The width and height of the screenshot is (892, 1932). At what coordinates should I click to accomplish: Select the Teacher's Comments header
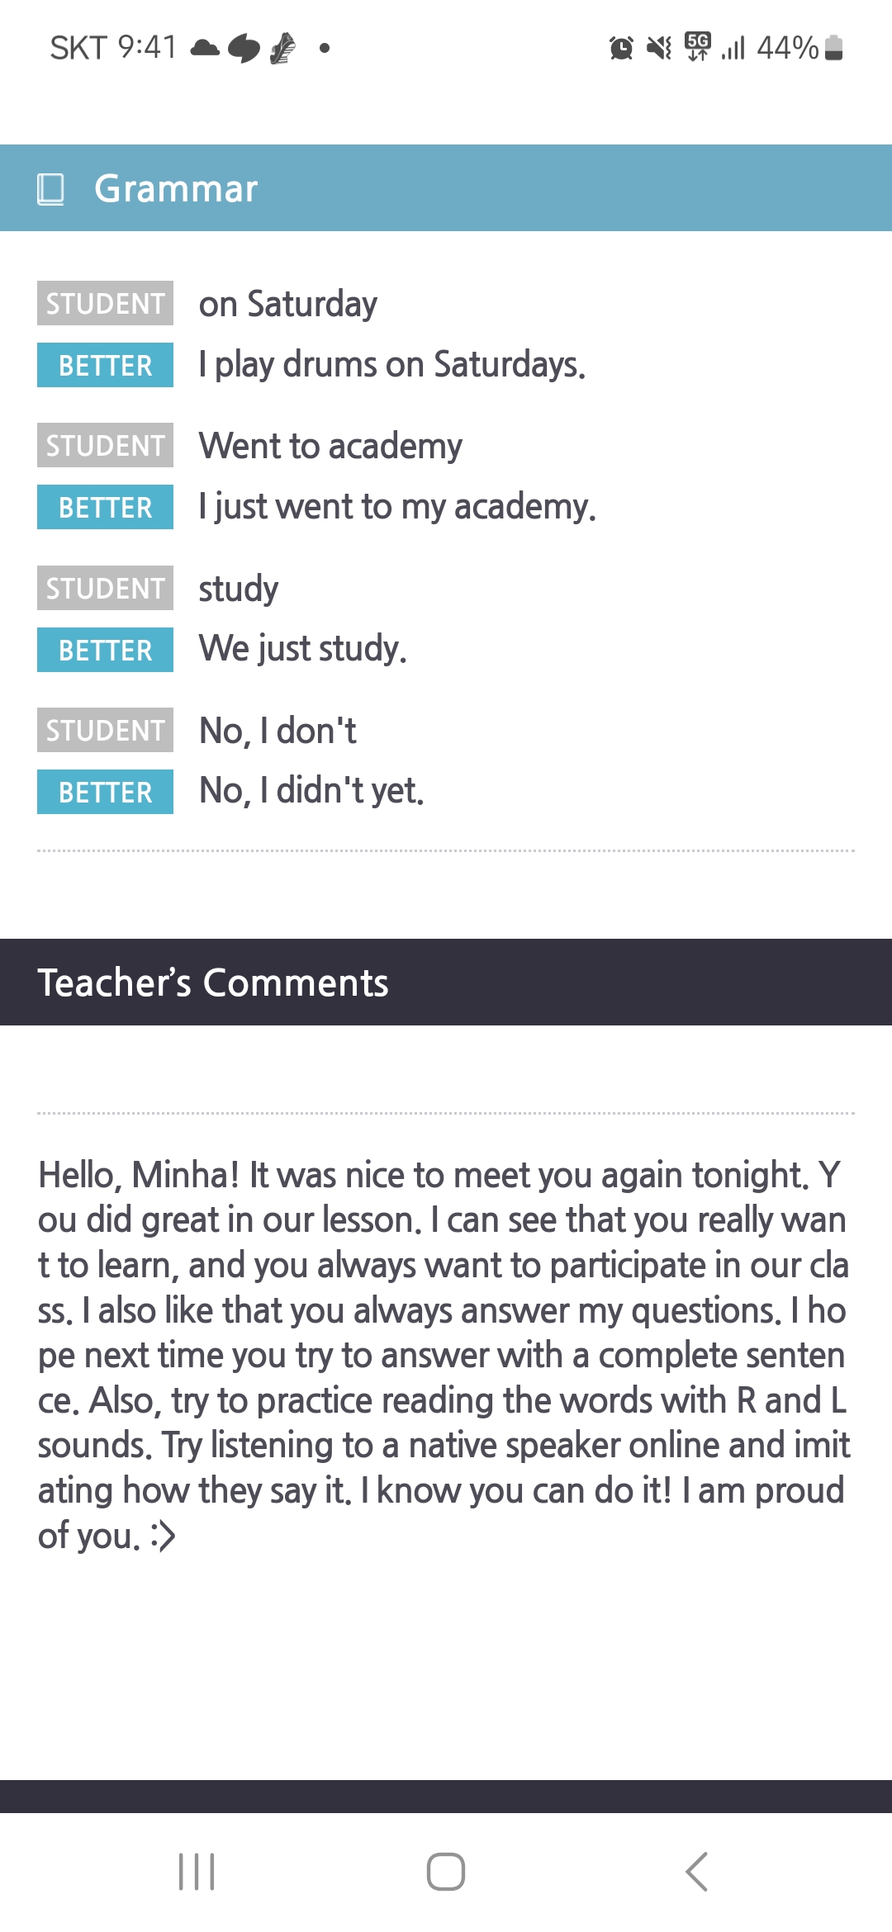click(x=446, y=982)
